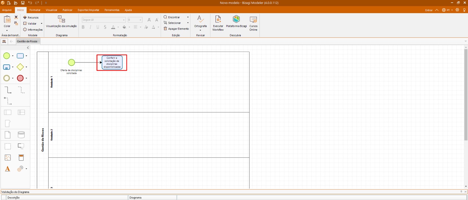
Task: Select the Image artifact icon in palette
Action: (x=8, y=158)
